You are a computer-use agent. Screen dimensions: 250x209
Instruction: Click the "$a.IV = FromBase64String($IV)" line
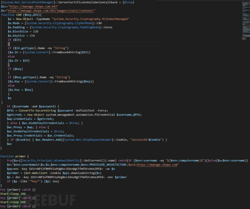click(x=49, y=52)
